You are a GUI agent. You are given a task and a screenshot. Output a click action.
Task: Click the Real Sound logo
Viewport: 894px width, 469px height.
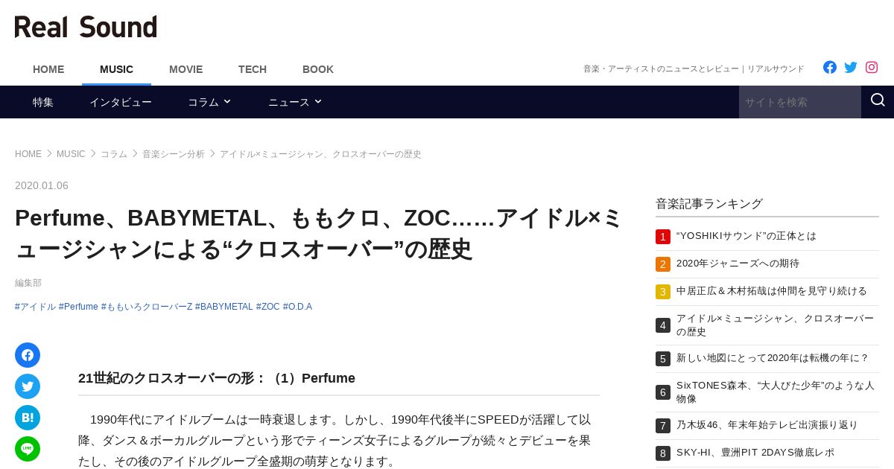(x=86, y=27)
